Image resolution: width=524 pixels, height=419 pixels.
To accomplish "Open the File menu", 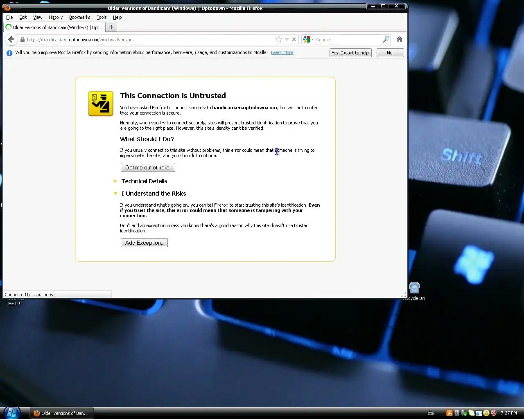I will (9, 17).
